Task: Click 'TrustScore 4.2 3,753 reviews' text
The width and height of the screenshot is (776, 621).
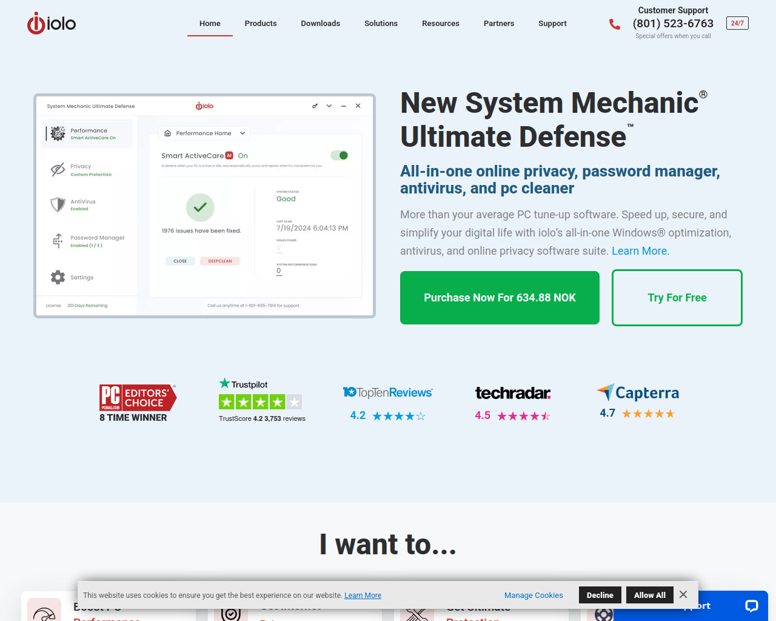Action: [x=262, y=418]
